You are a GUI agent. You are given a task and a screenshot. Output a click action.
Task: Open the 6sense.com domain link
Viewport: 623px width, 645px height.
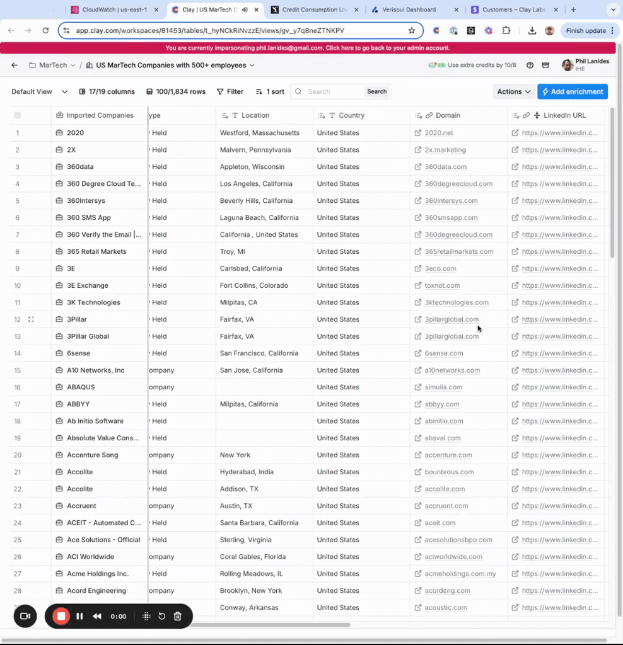[x=443, y=353]
